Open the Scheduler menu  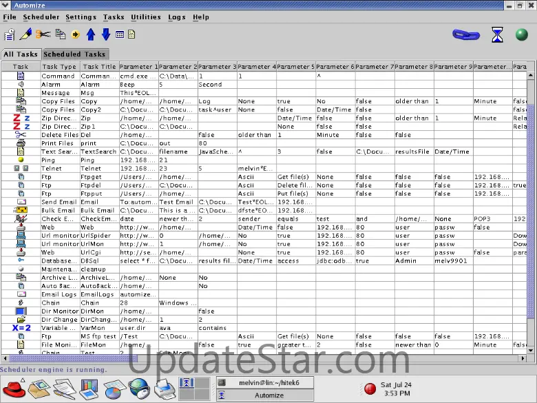coord(41,17)
